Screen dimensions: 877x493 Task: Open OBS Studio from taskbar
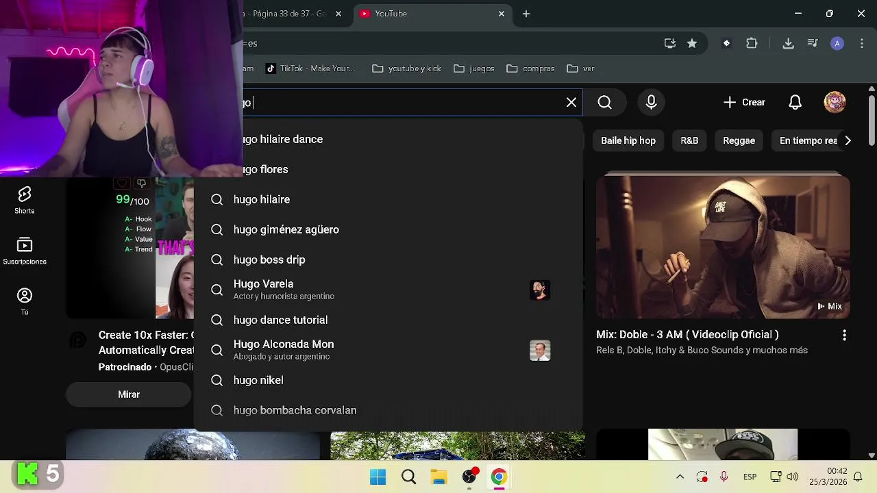[x=469, y=477]
